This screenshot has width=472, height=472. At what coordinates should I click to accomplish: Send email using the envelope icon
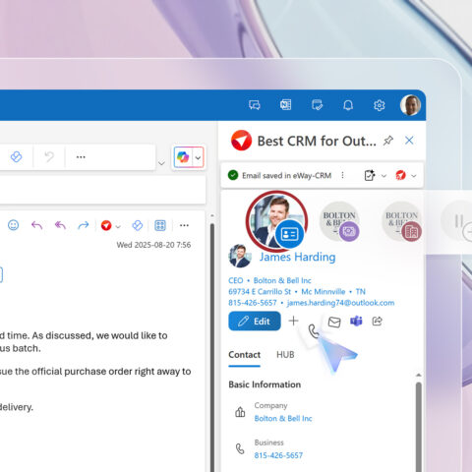[x=334, y=322]
